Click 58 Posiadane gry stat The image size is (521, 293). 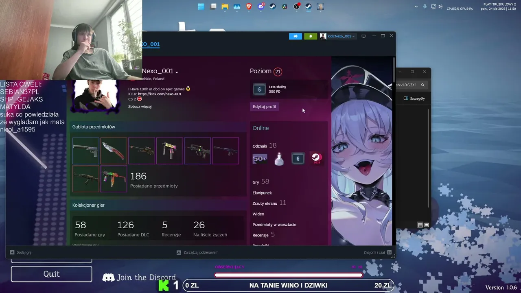pyautogui.click(x=90, y=229)
